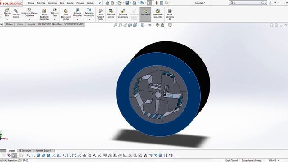Open a file with the Open folder icon
Screen dimensions: 288x162
click(120, 3)
